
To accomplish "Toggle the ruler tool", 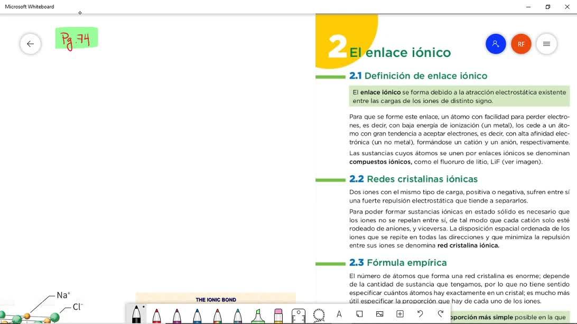I will pyautogui.click(x=299, y=316).
